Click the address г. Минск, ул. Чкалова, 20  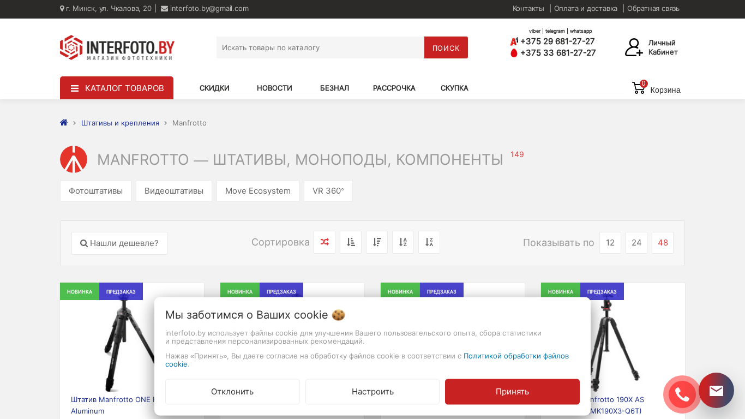click(x=109, y=9)
